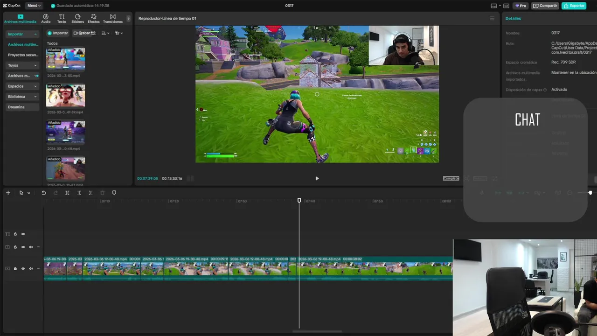597x336 pixels.
Task: Click the Completa quality button
Action: coord(451,178)
